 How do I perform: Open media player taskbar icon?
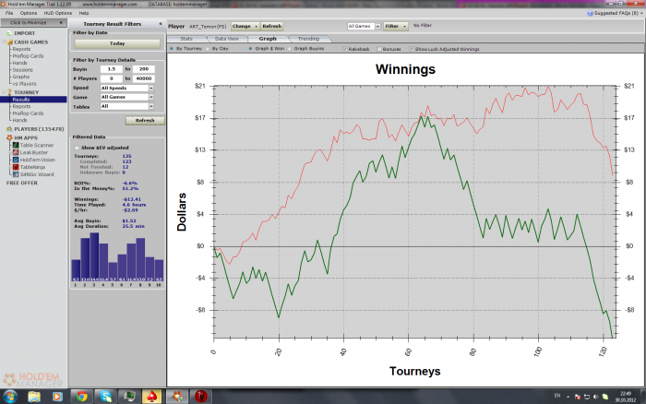(57, 397)
